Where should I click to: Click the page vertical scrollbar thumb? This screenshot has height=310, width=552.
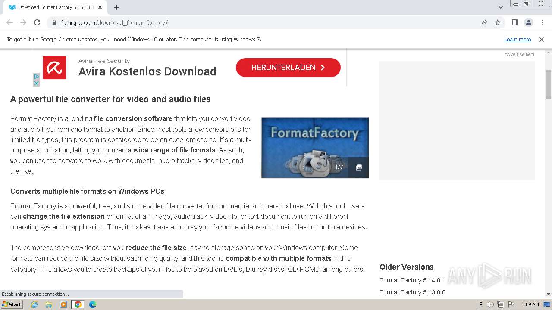click(548, 84)
